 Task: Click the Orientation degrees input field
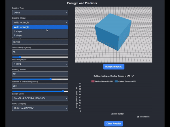(x=40, y=52)
